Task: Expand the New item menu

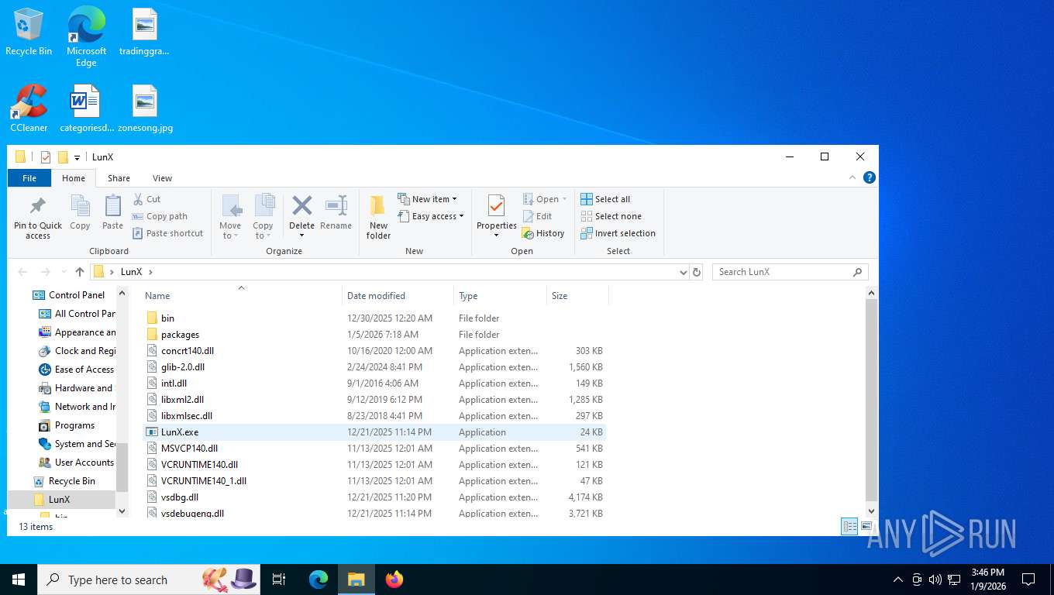Action: 427,199
